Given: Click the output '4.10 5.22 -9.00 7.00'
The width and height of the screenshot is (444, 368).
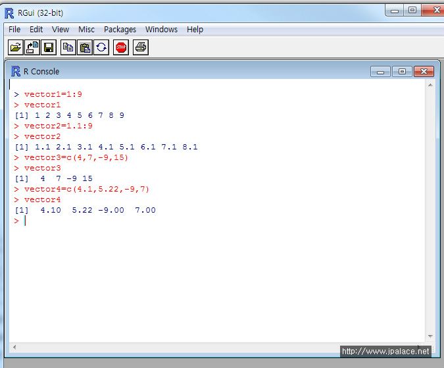Looking at the screenshot, I should click(98, 210).
